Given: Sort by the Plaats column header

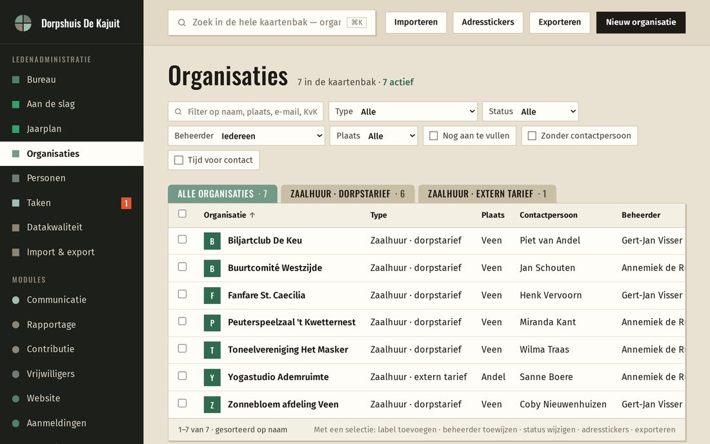Looking at the screenshot, I should coord(492,215).
